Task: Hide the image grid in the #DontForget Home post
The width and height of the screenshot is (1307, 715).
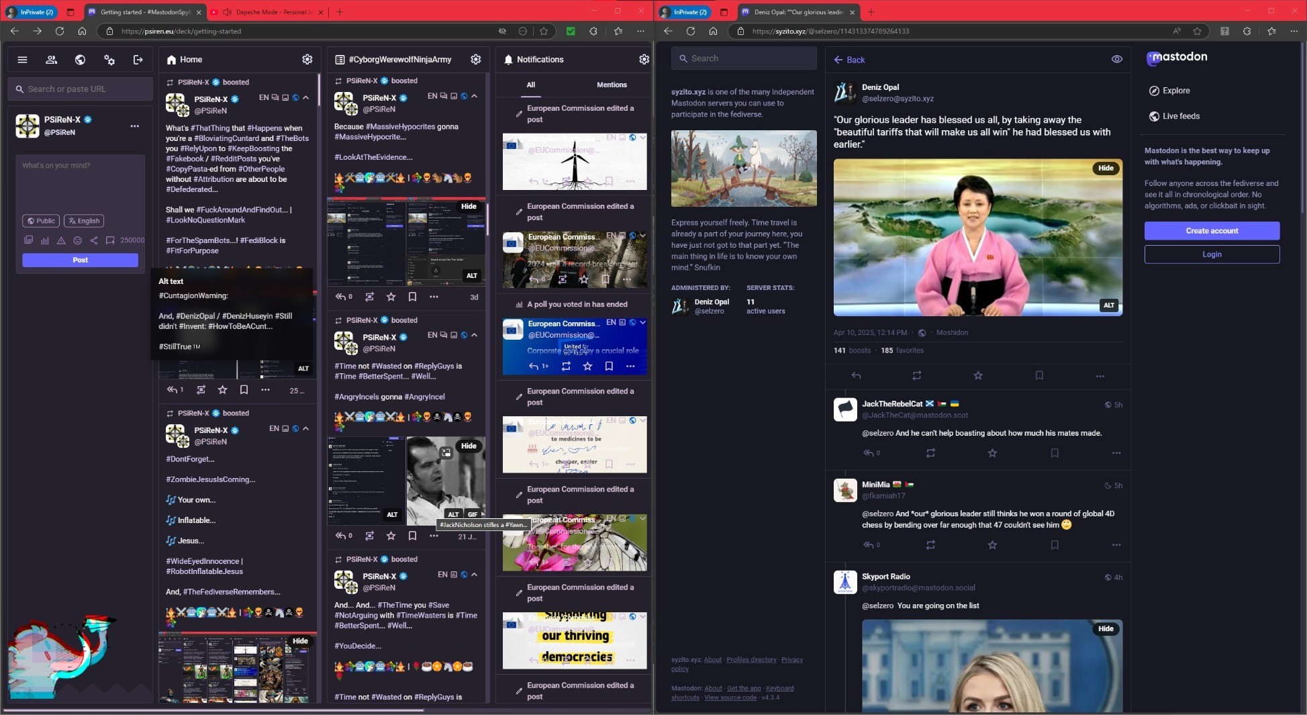Action: [x=300, y=641]
